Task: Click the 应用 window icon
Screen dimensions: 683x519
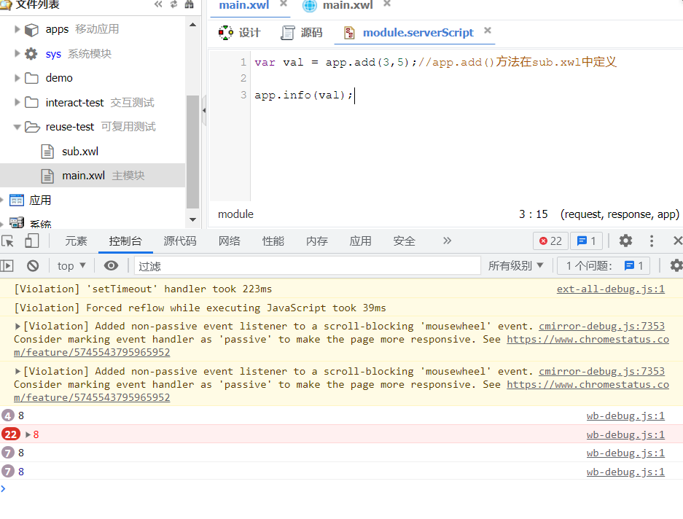Action: 17,200
